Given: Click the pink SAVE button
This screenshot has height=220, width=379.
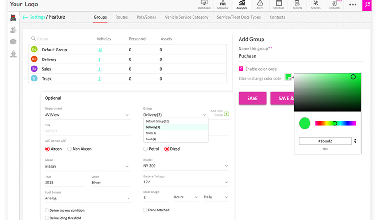Looking at the screenshot, I should click(252, 98).
